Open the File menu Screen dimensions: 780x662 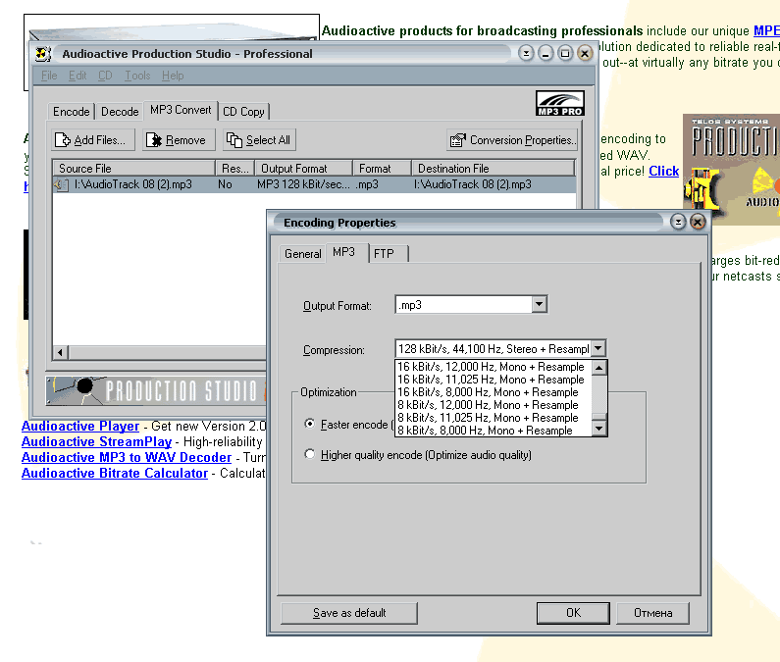[49, 76]
